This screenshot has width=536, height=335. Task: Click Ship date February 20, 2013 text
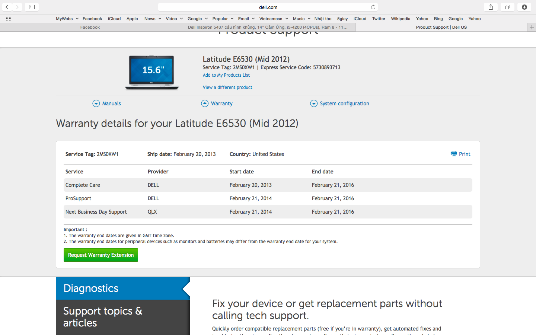coord(182,154)
